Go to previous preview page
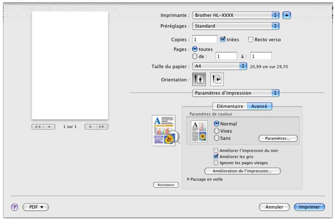 [49, 127]
